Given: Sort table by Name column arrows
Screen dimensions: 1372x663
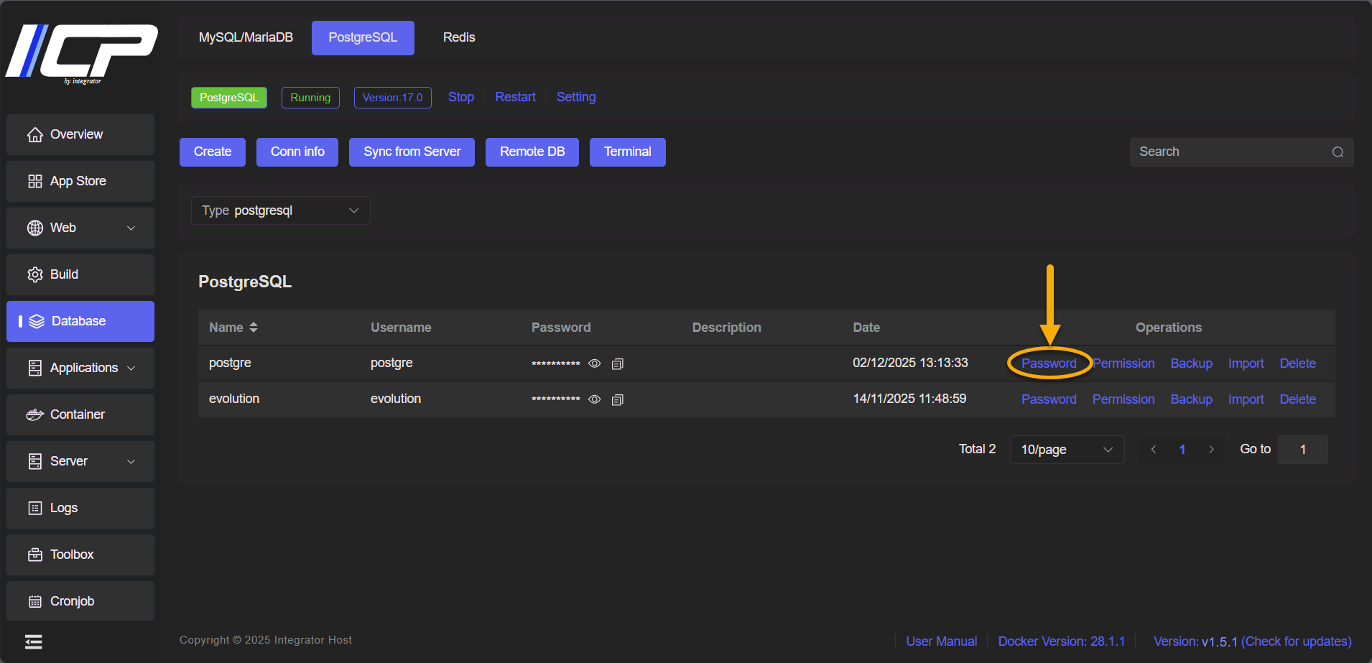Looking at the screenshot, I should pyautogui.click(x=253, y=328).
